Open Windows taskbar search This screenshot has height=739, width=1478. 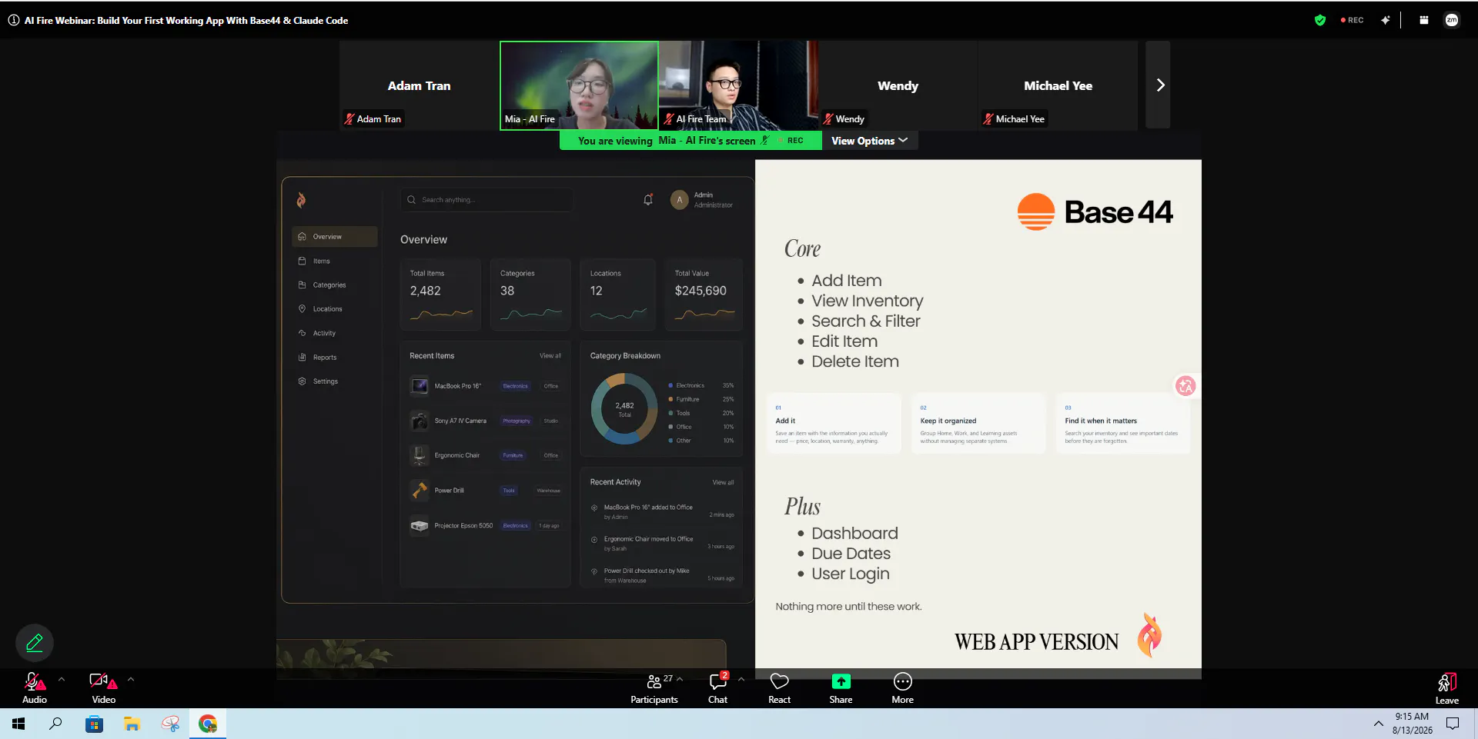tap(55, 724)
